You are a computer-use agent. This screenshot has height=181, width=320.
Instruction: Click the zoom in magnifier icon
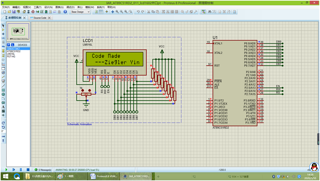pos(117,12)
